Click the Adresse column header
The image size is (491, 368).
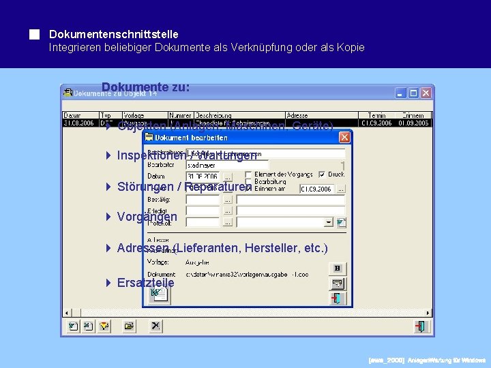pyautogui.click(x=322, y=115)
